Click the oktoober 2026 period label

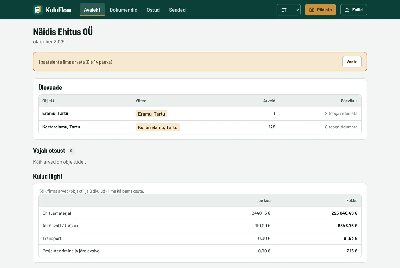pyautogui.click(x=49, y=41)
